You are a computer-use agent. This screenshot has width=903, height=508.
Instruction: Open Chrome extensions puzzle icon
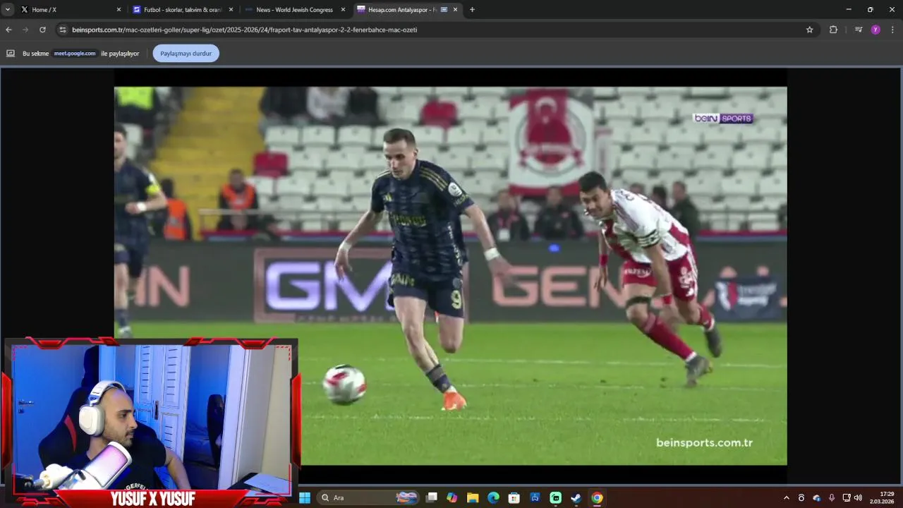(x=833, y=30)
